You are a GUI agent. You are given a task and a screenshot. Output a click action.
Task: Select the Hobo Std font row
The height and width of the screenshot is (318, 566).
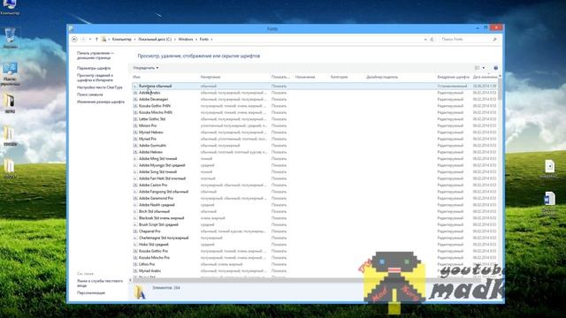pos(315,245)
